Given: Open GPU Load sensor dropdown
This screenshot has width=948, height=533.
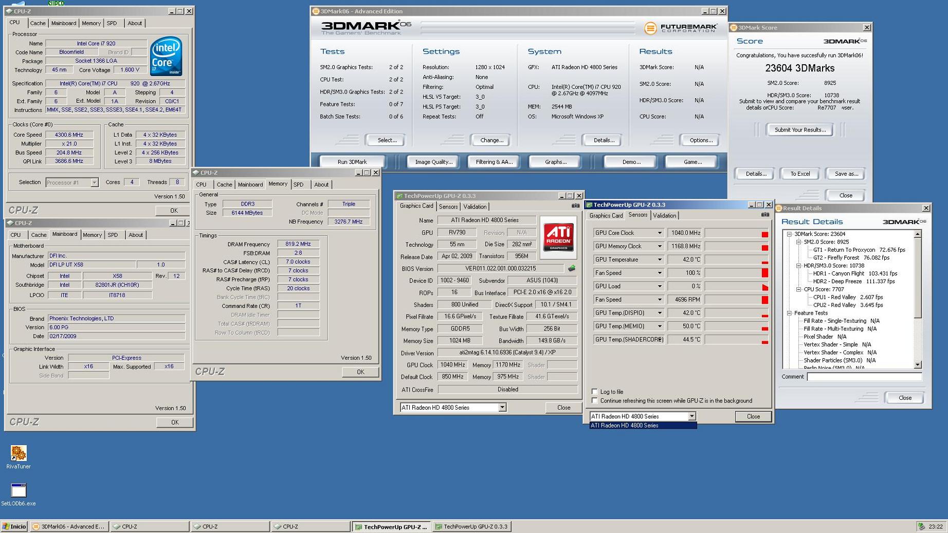Looking at the screenshot, I should tap(660, 286).
